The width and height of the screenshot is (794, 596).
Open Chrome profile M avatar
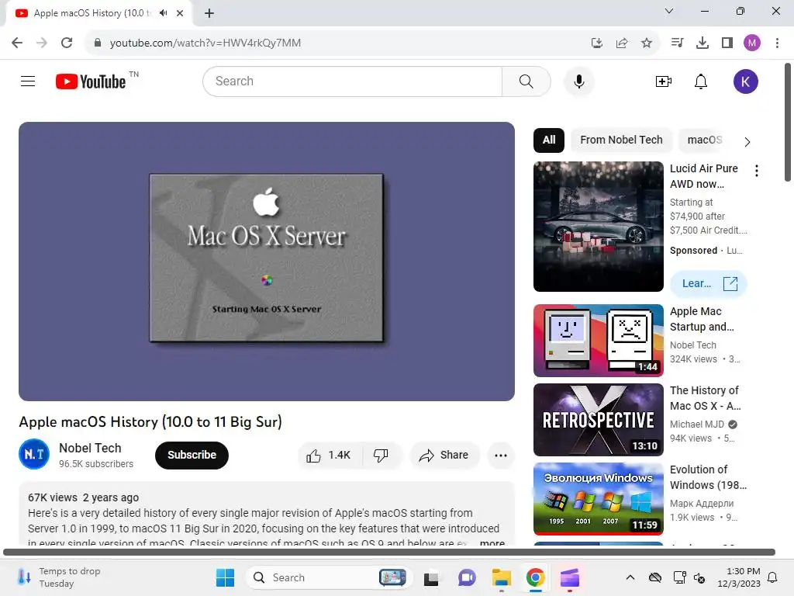click(x=752, y=43)
